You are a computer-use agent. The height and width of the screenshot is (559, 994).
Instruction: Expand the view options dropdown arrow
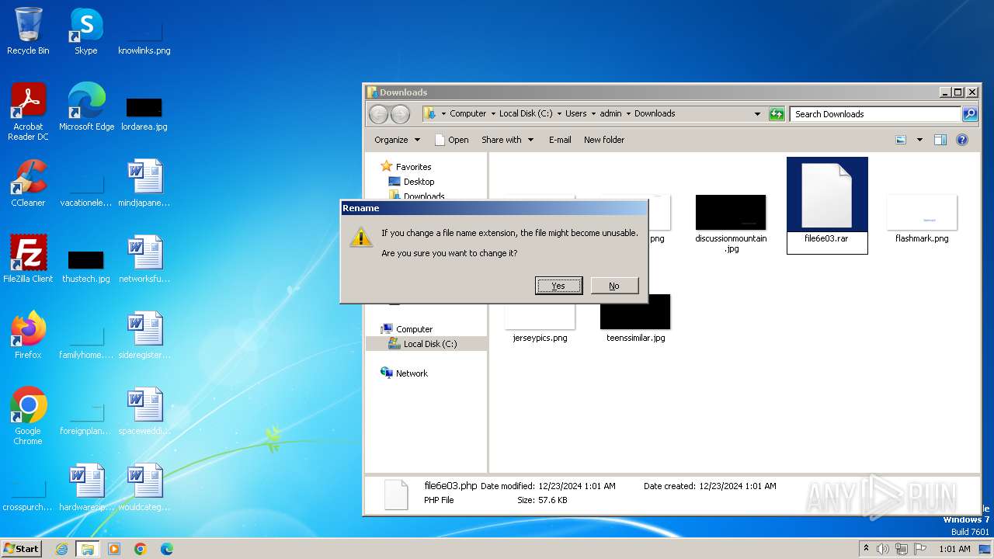coord(919,140)
